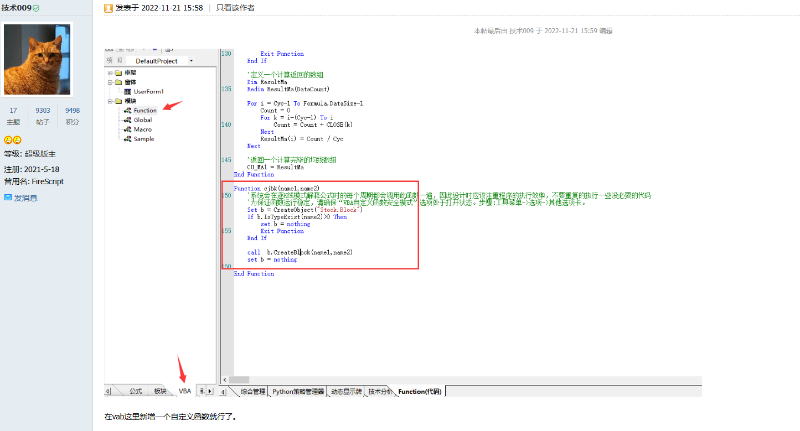Select the 窗体 folder icon
Viewport: 800px width, 431px height.
tap(118, 82)
